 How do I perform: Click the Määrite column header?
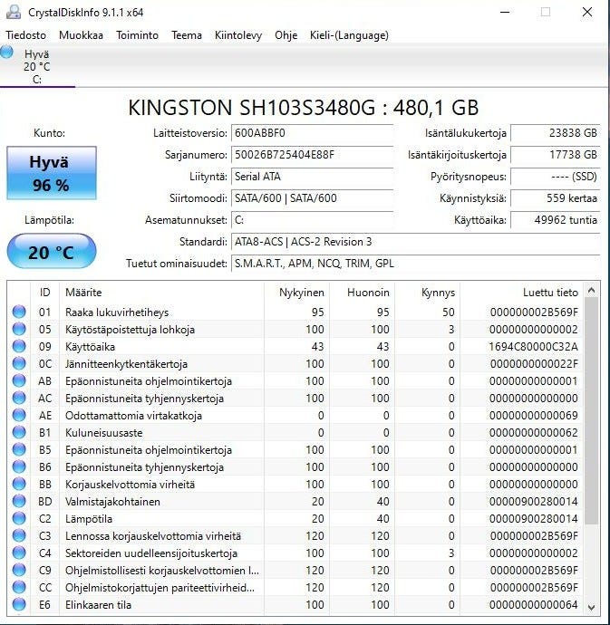(x=161, y=293)
